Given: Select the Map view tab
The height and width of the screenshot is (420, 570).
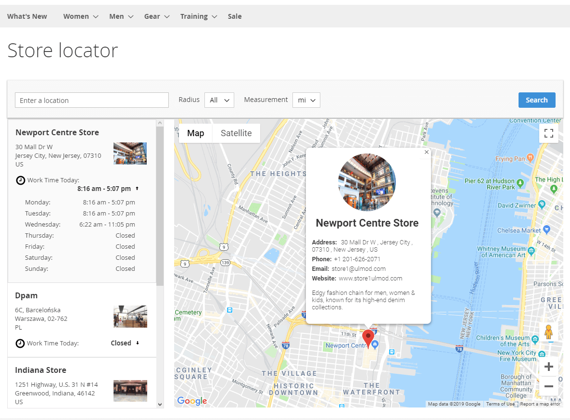Looking at the screenshot, I should click(x=195, y=133).
